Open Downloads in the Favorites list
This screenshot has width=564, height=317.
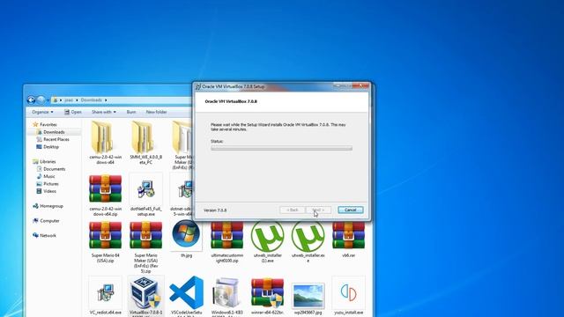[54, 132]
